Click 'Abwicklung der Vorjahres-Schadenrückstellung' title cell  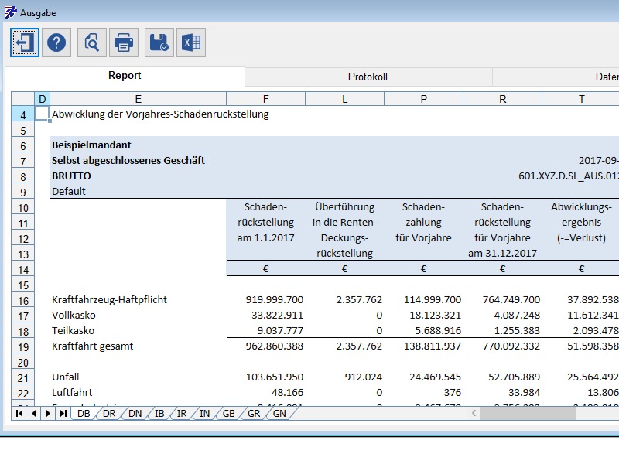point(160,114)
